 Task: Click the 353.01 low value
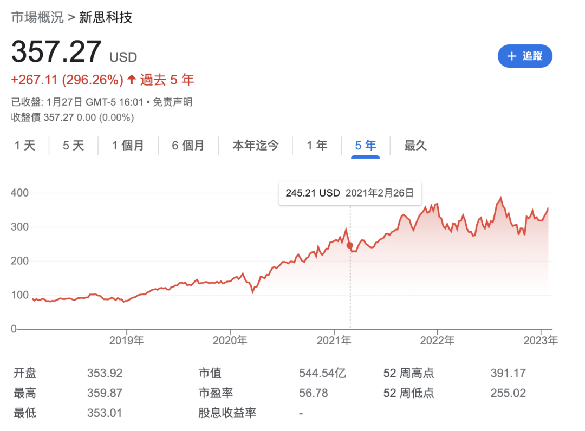click(105, 413)
